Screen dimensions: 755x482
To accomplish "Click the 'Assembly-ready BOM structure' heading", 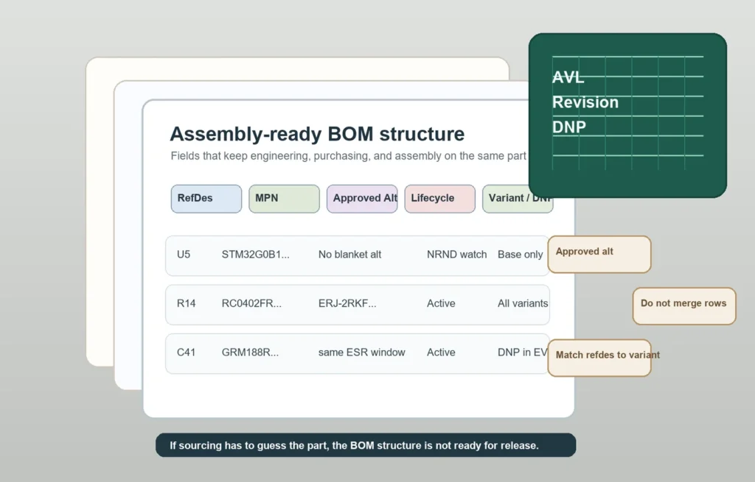I will [x=317, y=134].
